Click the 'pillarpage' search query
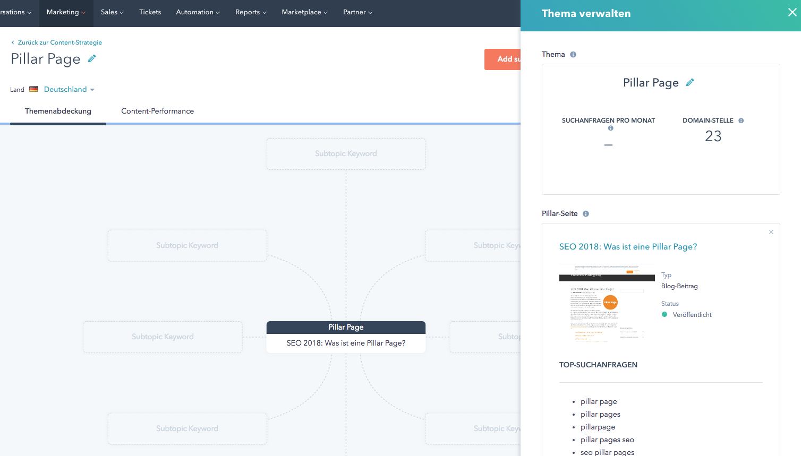 point(598,427)
